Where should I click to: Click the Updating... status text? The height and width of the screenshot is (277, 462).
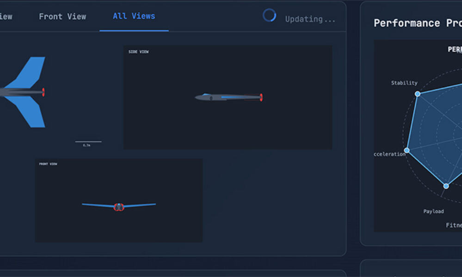point(310,19)
